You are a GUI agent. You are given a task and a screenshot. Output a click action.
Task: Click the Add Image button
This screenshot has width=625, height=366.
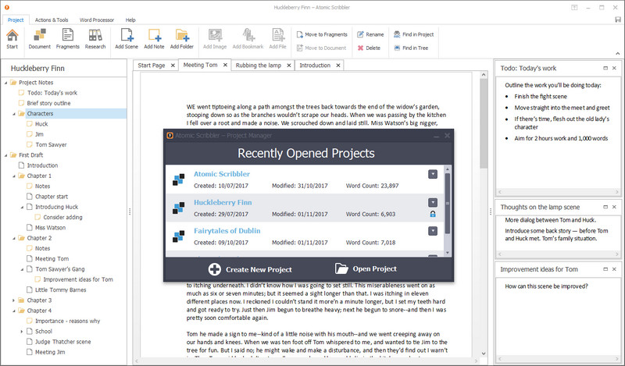click(215, 39)
